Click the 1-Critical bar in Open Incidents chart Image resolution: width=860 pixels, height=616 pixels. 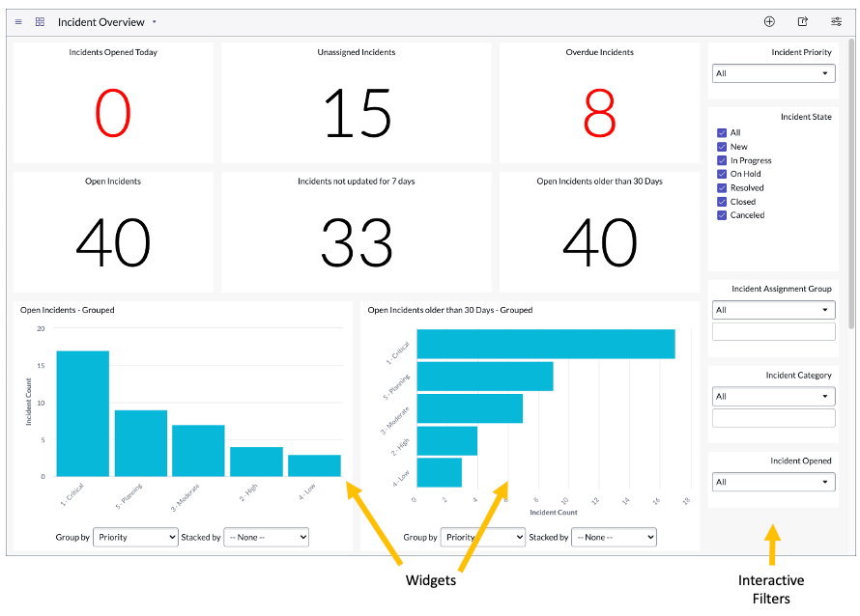tap(81, 415)
